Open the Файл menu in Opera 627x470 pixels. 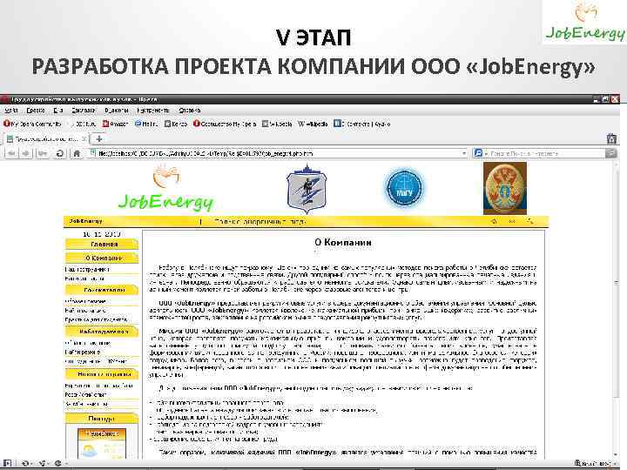10,110
